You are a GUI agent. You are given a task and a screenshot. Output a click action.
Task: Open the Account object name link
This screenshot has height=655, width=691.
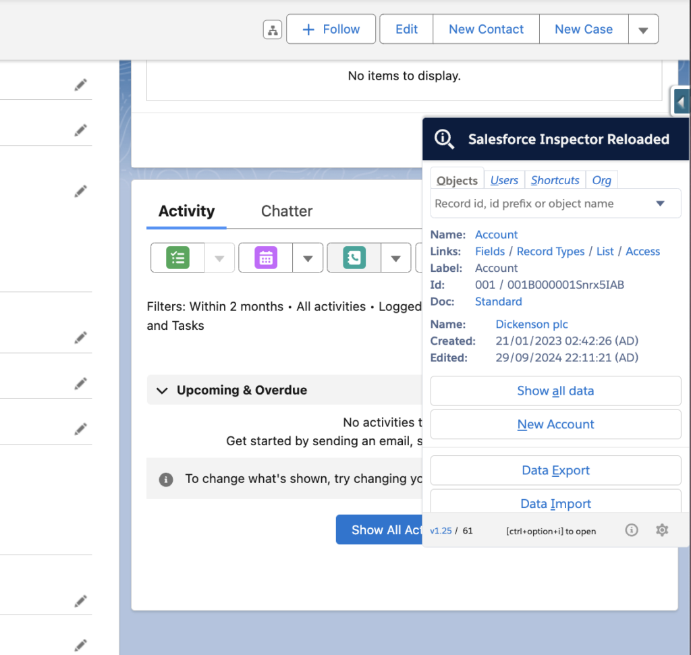496,235
